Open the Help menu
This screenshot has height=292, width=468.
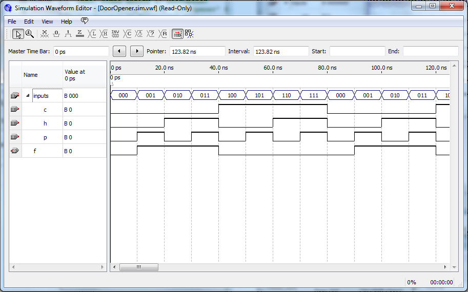coord(66,22)
